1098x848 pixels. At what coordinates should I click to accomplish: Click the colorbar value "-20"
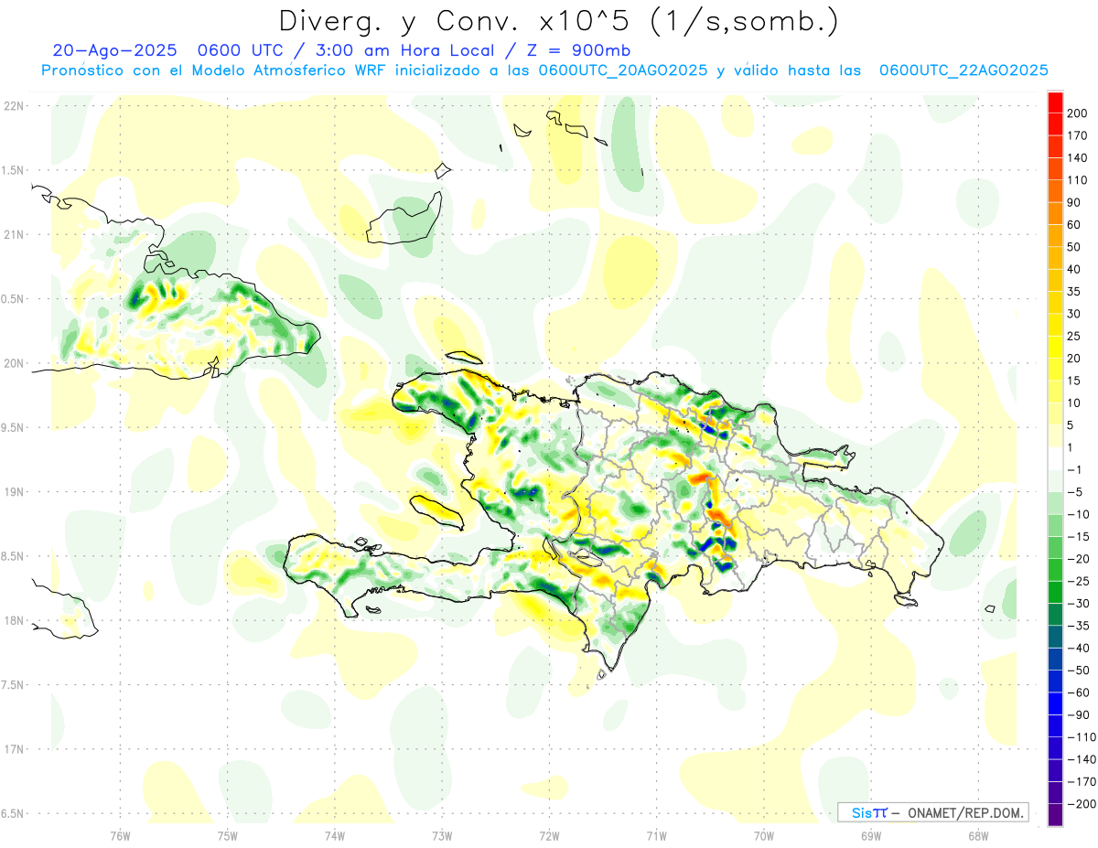click(x=1078, y=559)
